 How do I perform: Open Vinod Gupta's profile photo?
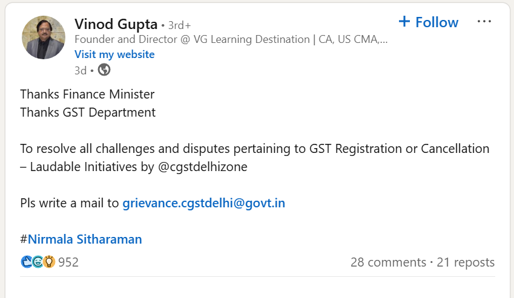click(x=44, y=37)
